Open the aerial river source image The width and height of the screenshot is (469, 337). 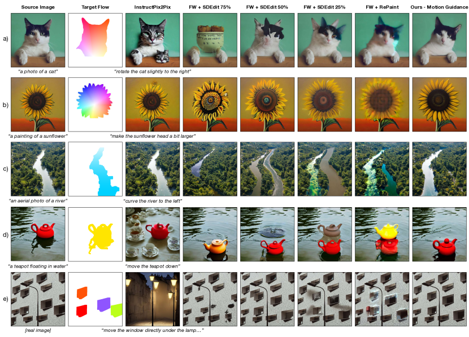(x=38, y=169)
